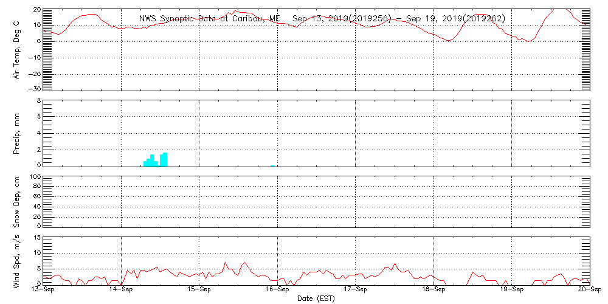The height and width of the screenshot is (304, 608).
Task: Click the 'Date (EST)' x-axis label
Action: 316,299
